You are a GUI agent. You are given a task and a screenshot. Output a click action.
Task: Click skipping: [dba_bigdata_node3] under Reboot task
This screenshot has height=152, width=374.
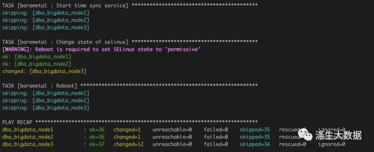click(x=46, y=108)
